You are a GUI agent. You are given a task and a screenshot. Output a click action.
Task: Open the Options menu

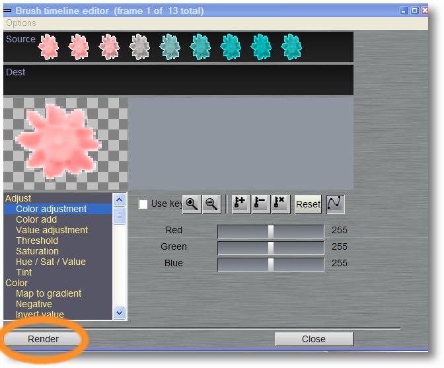21,23
